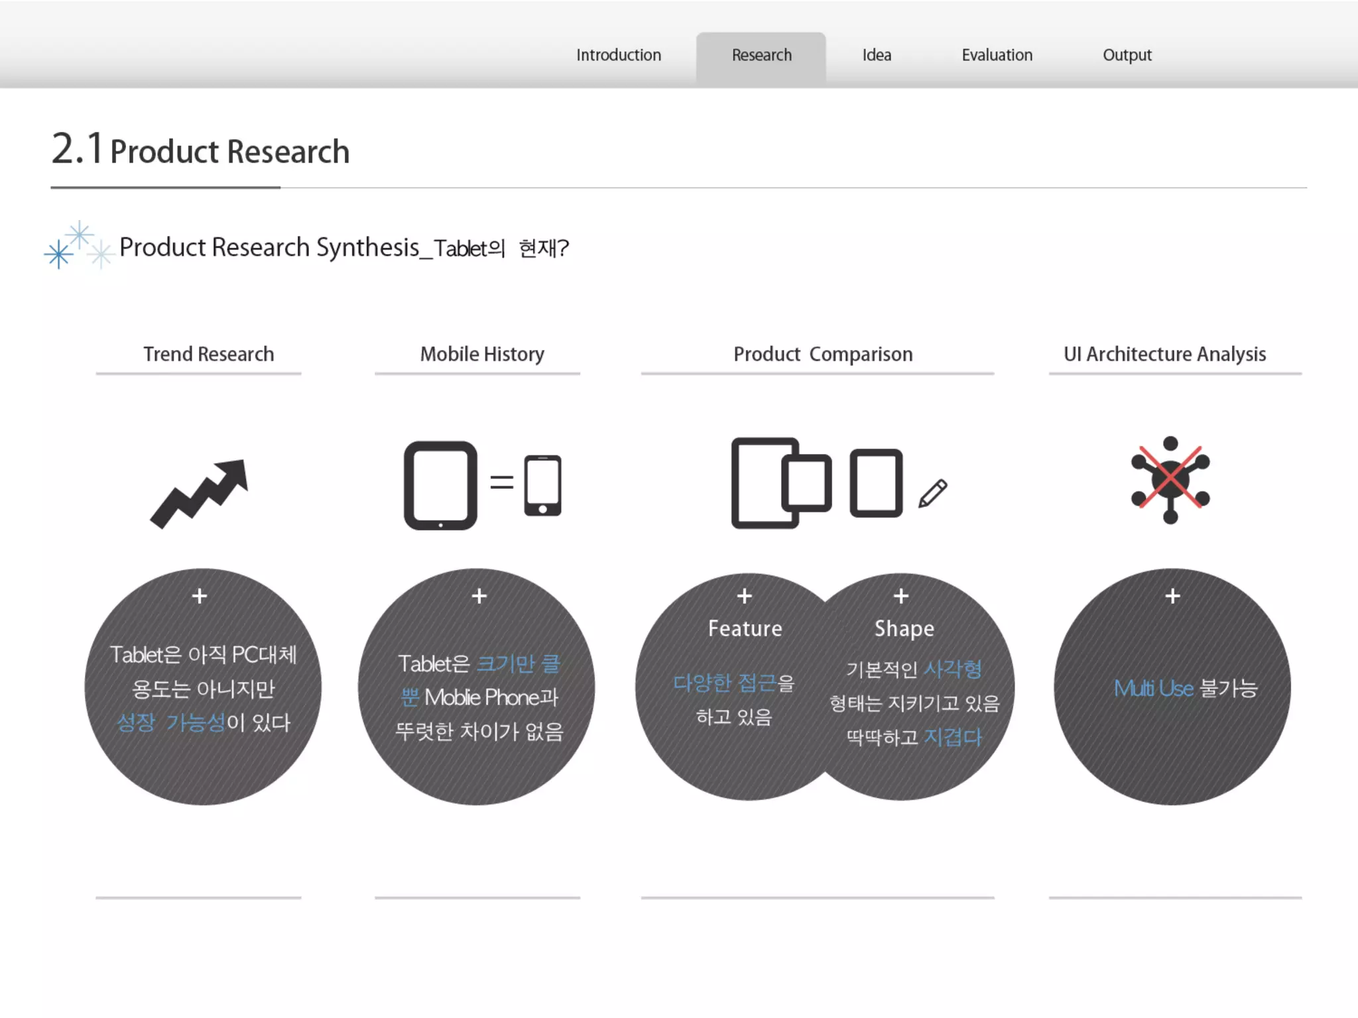Image resolution: width=1358 pixels, height=1018 pixels.
Task: Click the single square tablet outline icon
Action: click(876, 482)
